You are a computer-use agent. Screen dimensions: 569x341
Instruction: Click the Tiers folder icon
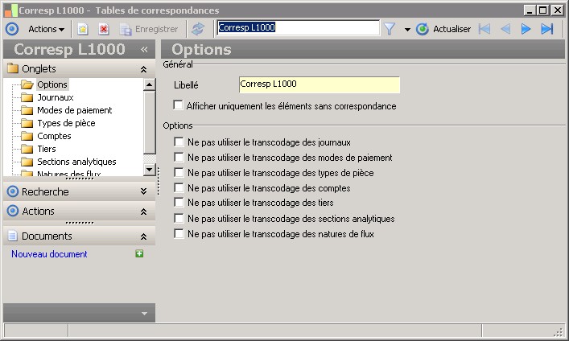(x=27, y=149)
